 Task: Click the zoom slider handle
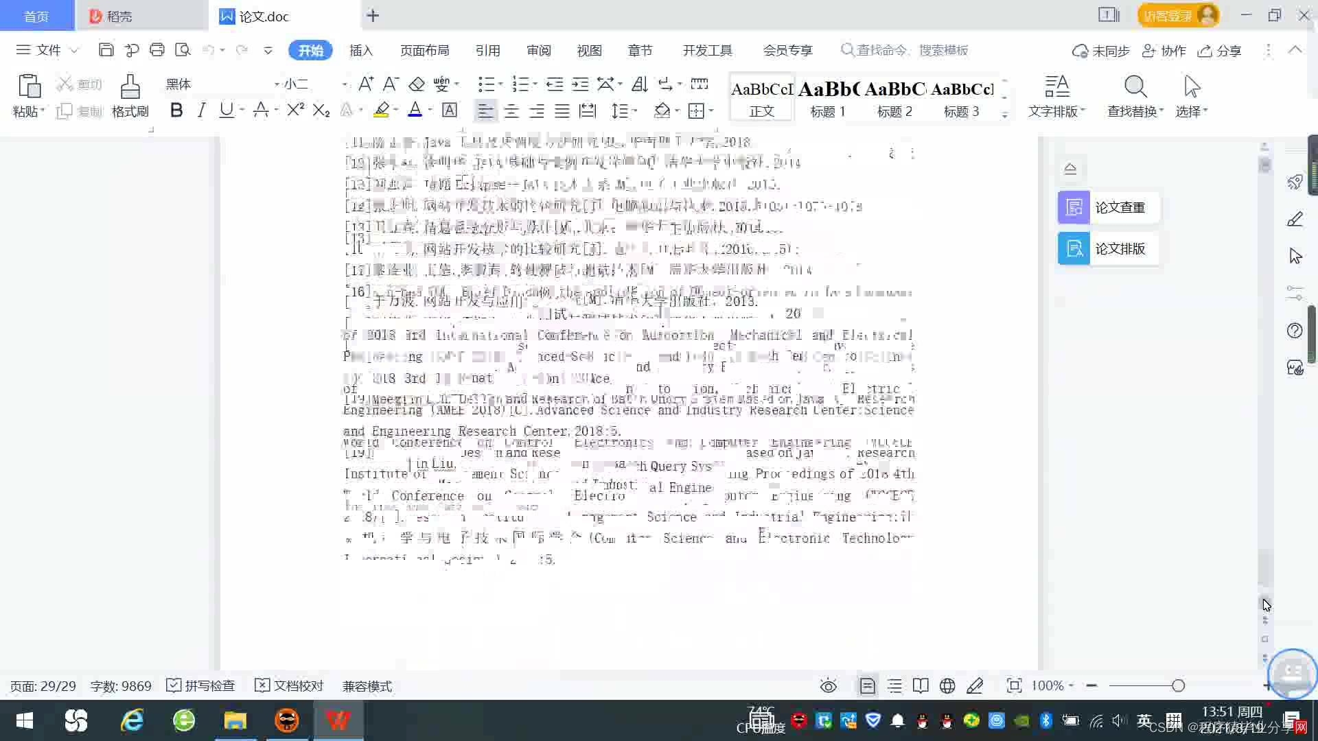tap(1178, 685)
